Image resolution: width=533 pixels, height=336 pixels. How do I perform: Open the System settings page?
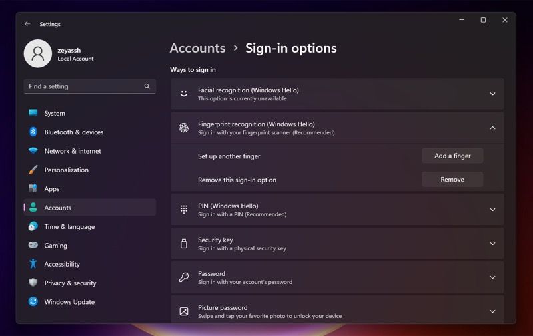click(55, 114)
